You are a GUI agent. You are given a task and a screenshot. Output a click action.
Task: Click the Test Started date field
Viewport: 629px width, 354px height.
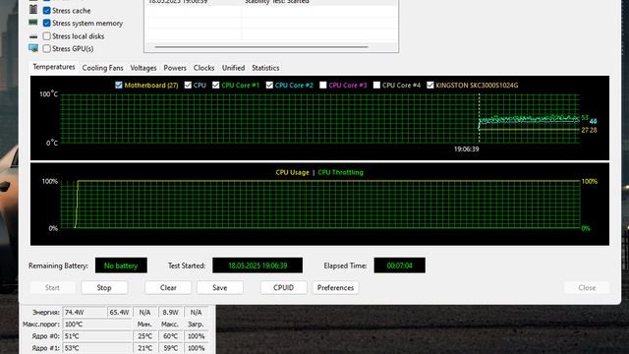257,265
